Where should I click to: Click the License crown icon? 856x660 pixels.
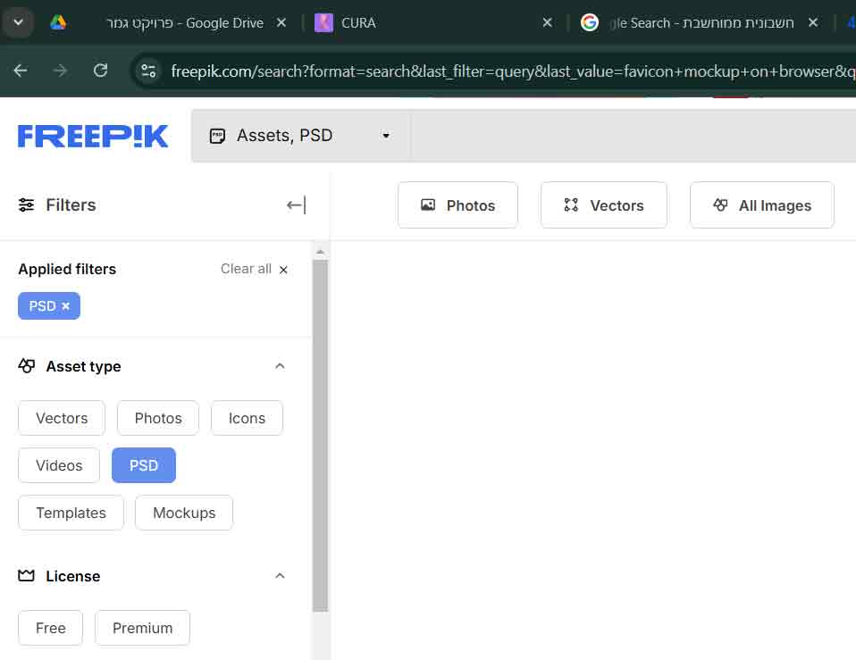(26, 575)
